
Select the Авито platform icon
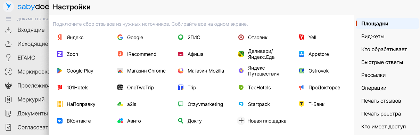click(x=120, y=121)
